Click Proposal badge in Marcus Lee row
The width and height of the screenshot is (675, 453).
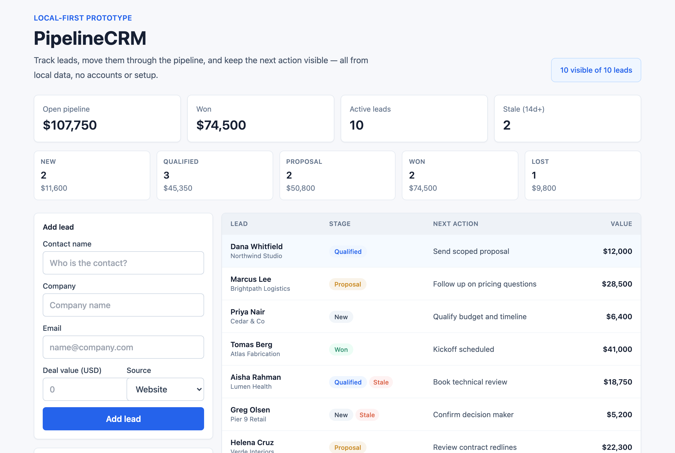click(x=348, y=284)
